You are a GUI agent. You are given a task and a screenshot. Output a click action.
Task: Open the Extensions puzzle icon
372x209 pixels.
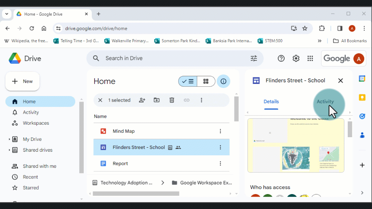pos(322,28)
